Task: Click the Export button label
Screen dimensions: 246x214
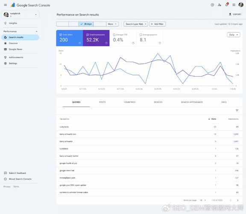Action: (237, 14)
